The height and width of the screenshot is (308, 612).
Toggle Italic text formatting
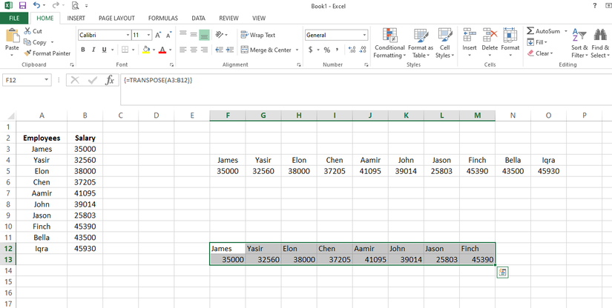click(x=93, y=50)
